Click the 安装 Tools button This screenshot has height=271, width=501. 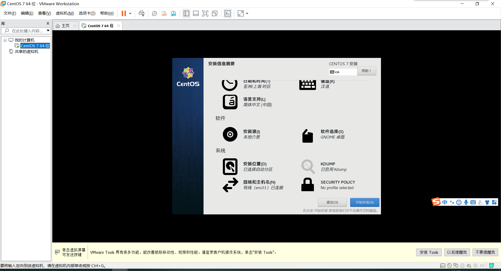(x=429, y=252)
